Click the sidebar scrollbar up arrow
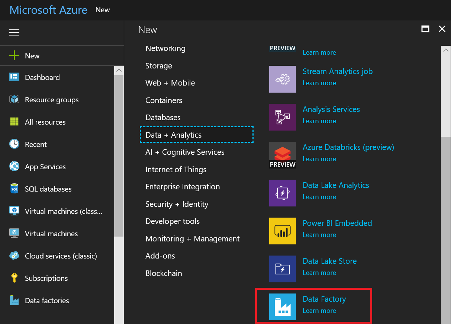The width and height of the screenshot is (451, 324). (119, 70)
